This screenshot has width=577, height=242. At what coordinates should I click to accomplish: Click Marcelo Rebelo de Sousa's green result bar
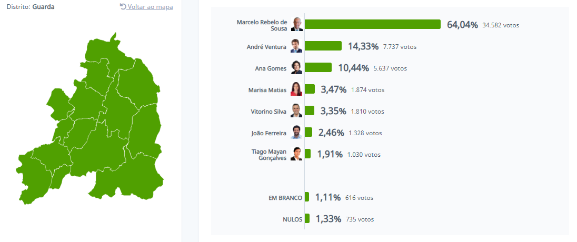pos(372,24)
